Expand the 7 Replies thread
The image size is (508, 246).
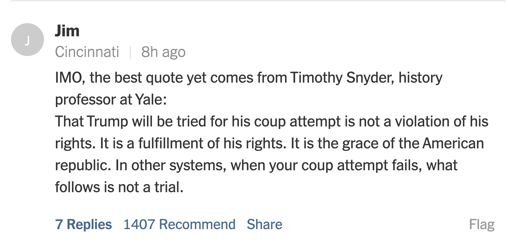click(x=84, y=224)
